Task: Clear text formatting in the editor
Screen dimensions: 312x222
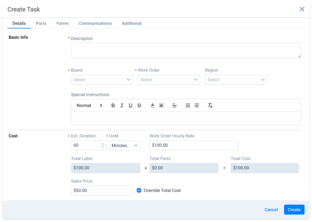Action: (x=210, y=105)
